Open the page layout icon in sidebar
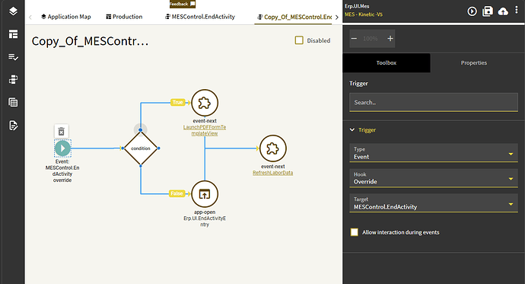Viewport: 525px width, 284px height. point(13,34)
